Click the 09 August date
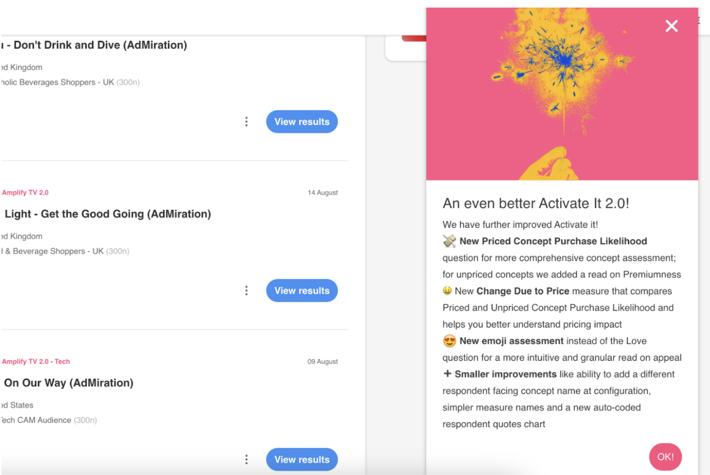The image size is (710, 475). coord(323,362)
